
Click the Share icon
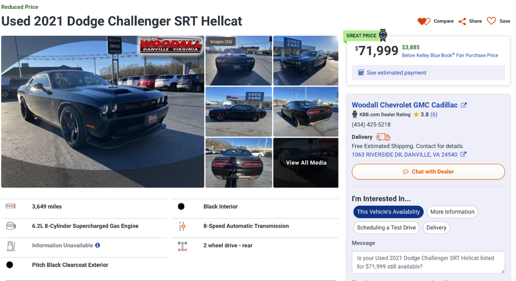coord(462,21)
